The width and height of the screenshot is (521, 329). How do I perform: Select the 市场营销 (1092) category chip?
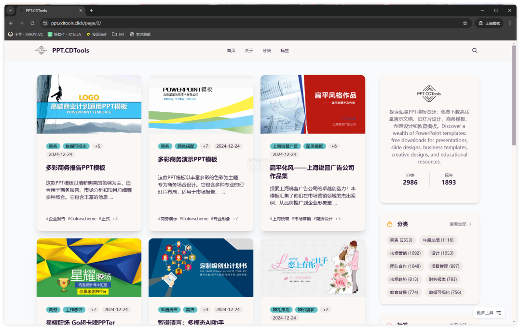(405, 253)
